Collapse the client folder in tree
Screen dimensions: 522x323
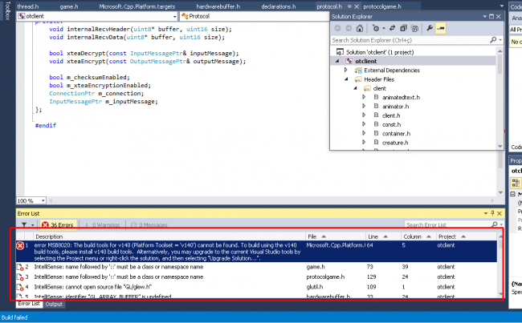(355, 88)
